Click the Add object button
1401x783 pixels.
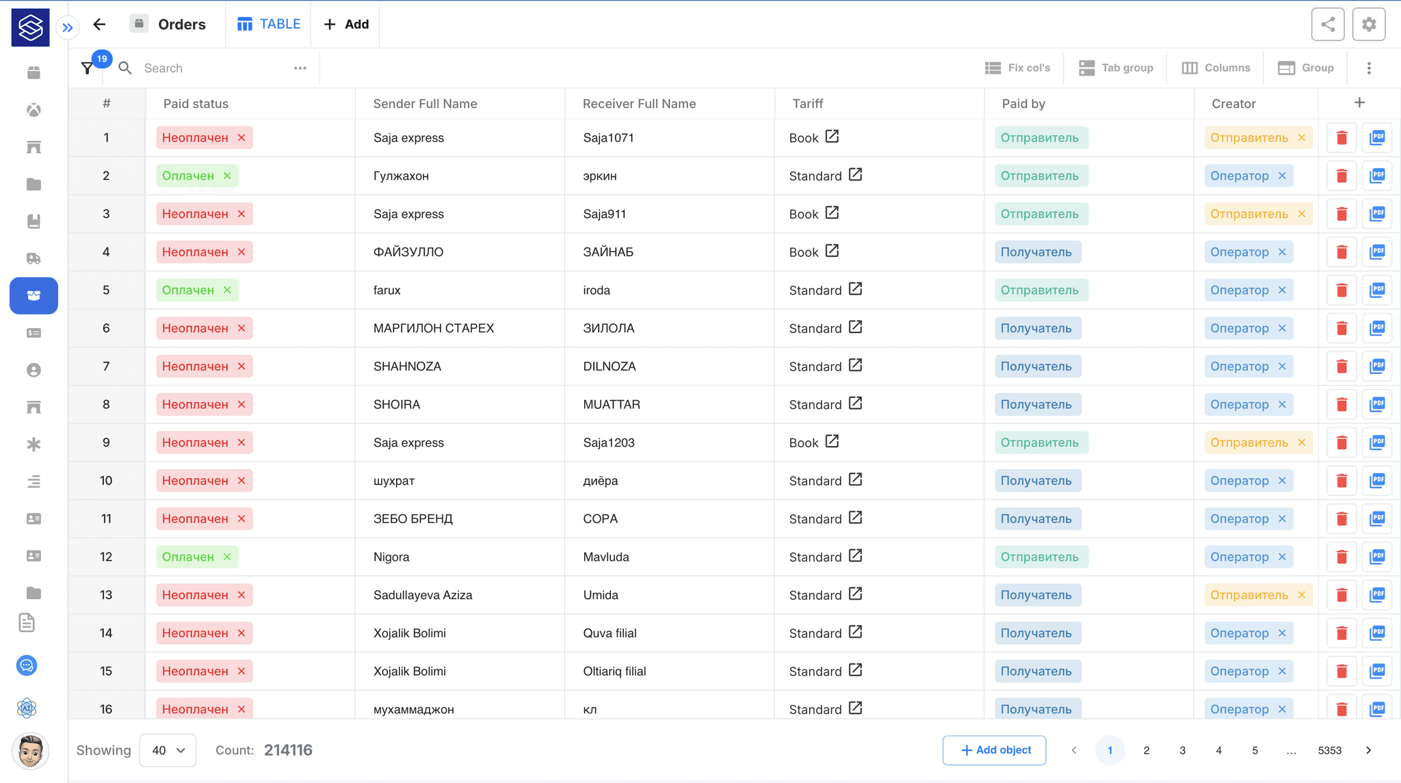click(x=994, y=750)
